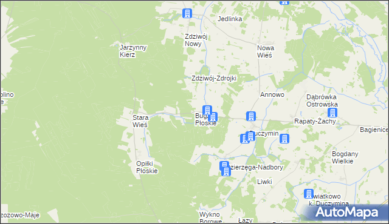Image resolution: width=389 pixels, height=224 pixels.
Task: Click the upper building marker at Bugzy Płoskie
Action: coord(207,110)
